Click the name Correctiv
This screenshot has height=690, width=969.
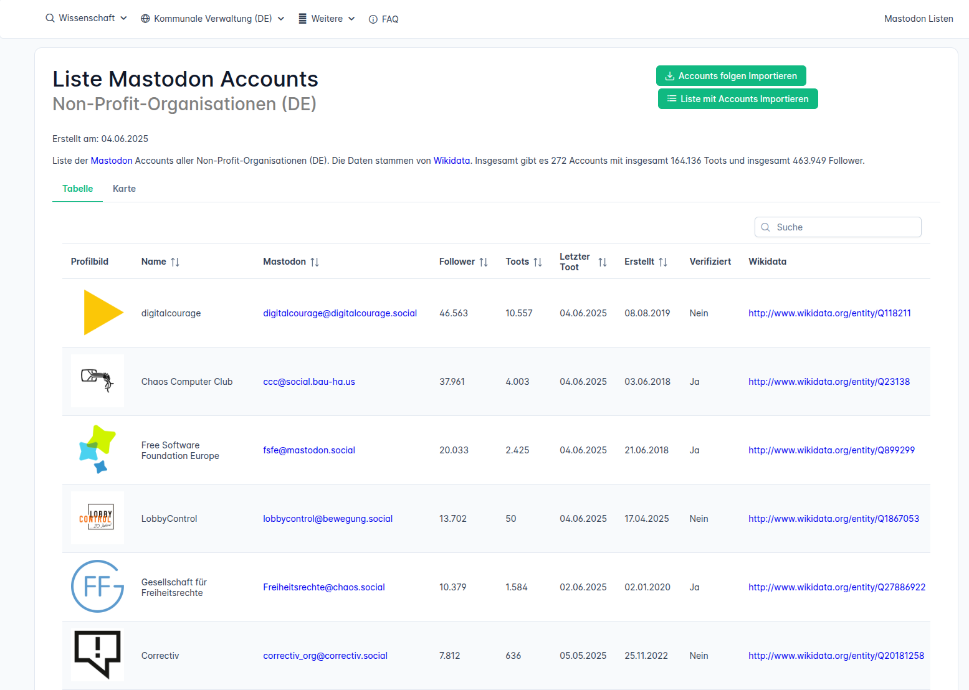(160, 656)
